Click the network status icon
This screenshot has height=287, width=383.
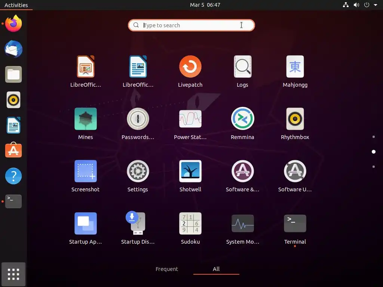pos(346,5)
